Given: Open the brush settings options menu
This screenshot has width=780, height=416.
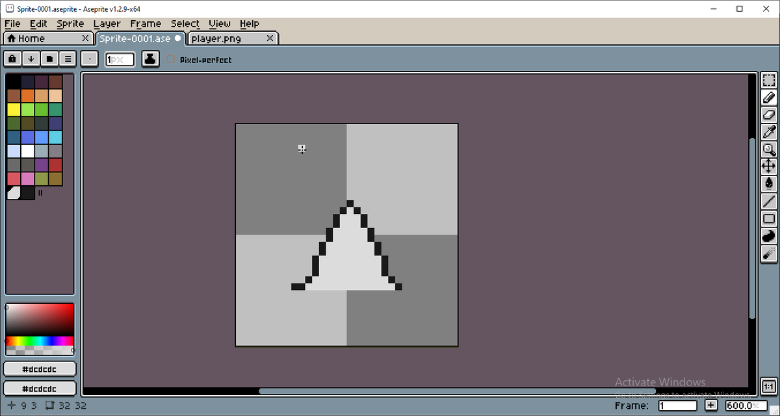Looking at the screenshot, I should [x=68, y=58].
